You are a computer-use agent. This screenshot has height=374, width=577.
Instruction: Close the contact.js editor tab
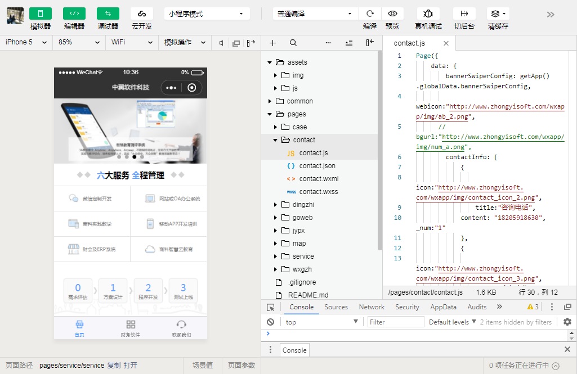[x=446, y=43]
